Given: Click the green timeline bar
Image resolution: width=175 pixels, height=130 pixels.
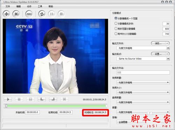Looking at the screenshot, I should pos(56,106).
